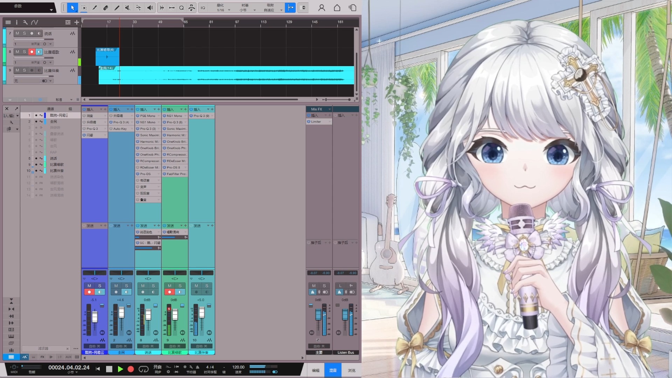
Task: Adjust the 说话染色 send level slider
Action: (146, 237)
